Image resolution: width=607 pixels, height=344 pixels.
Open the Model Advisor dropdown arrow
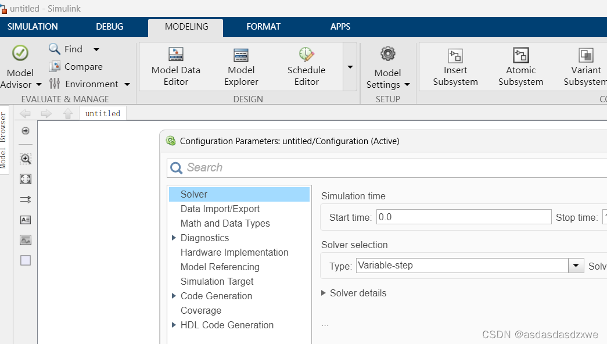coord(39,84)
